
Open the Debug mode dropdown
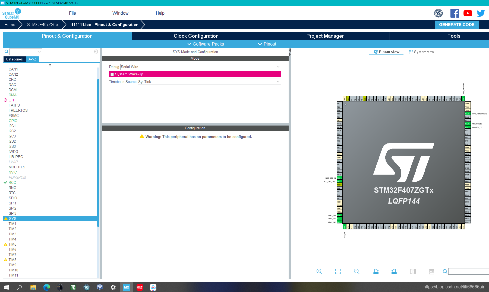tap(200, 67)
